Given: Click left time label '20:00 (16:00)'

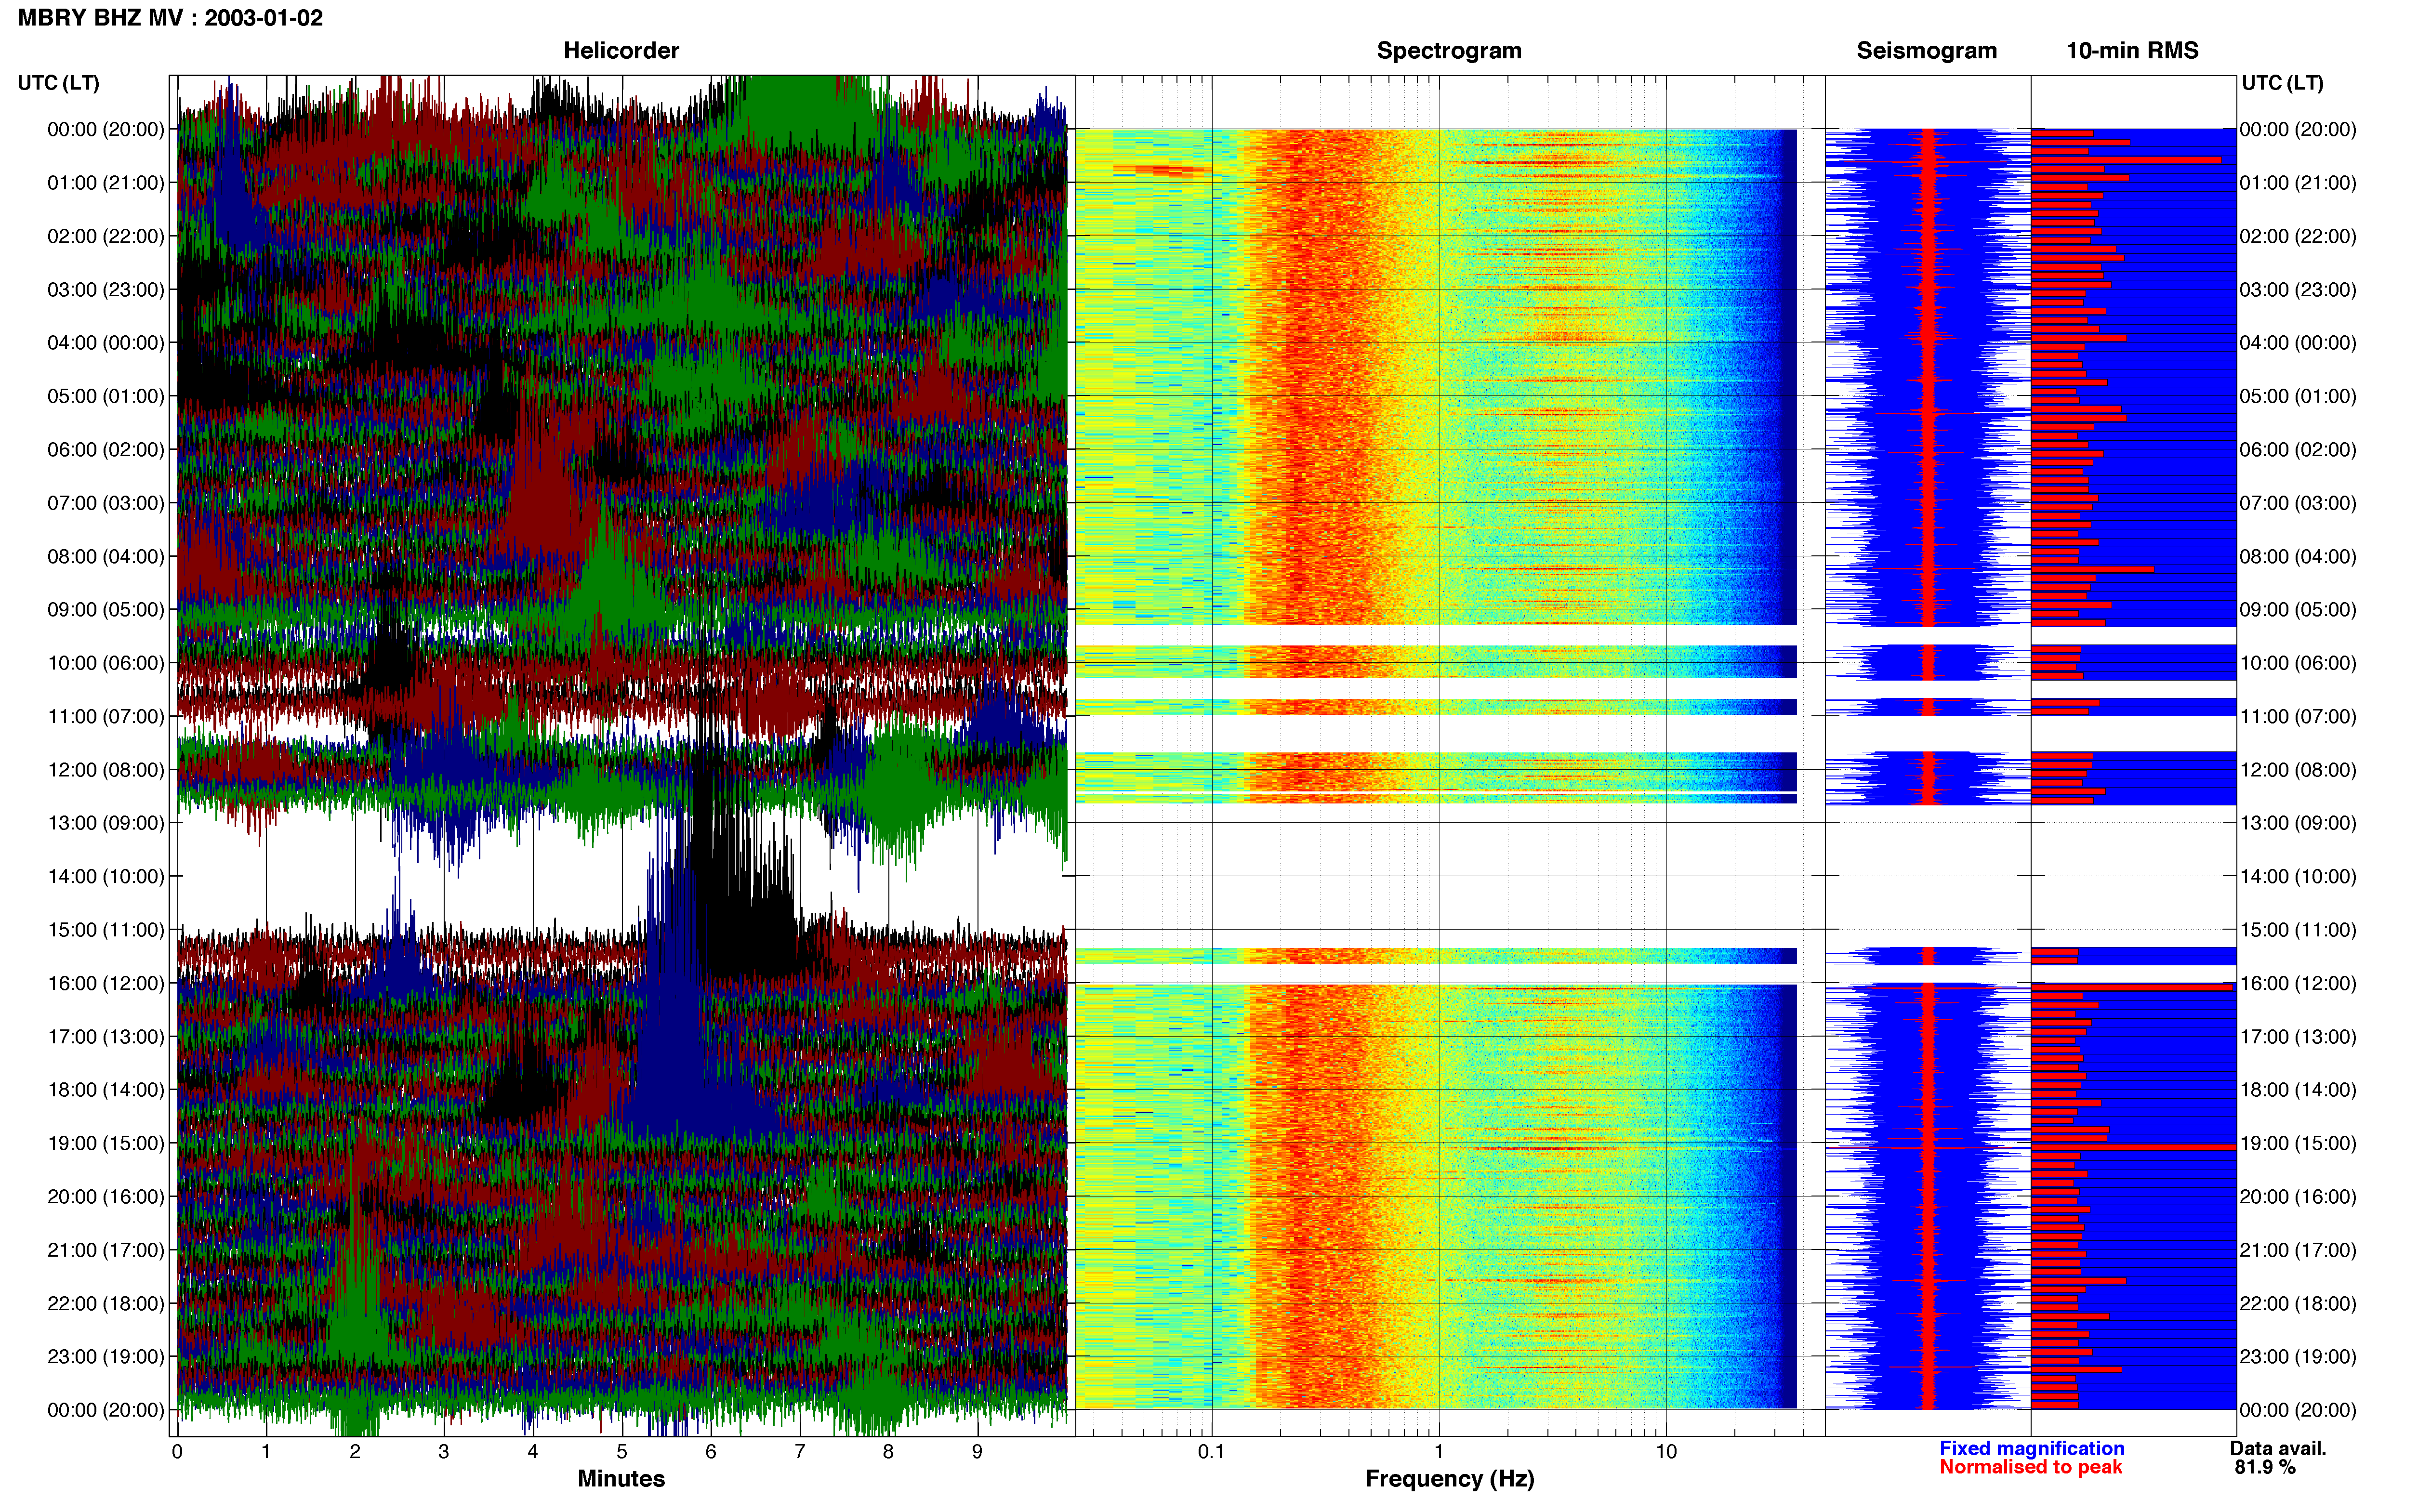Looking at the screenshot, I should [x=106, y=1196].
